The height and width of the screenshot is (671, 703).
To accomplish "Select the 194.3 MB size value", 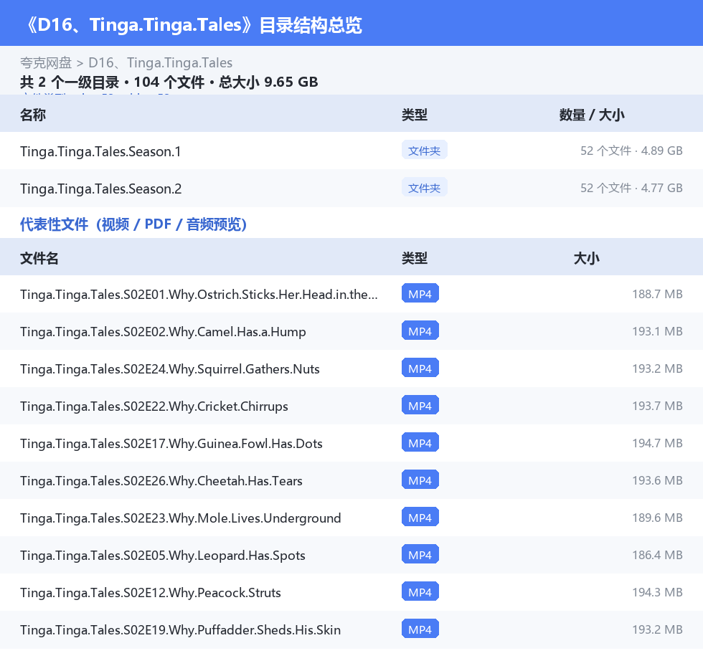I will tap(657, 591).
